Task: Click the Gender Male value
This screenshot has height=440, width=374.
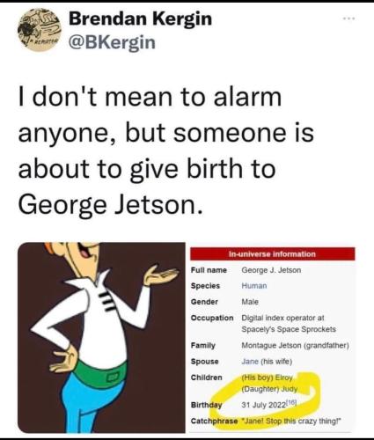Action: click(x=250, y=302)
